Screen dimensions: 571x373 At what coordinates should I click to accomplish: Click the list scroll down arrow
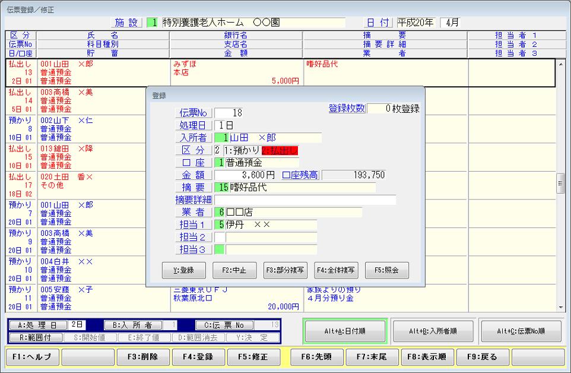561,307
